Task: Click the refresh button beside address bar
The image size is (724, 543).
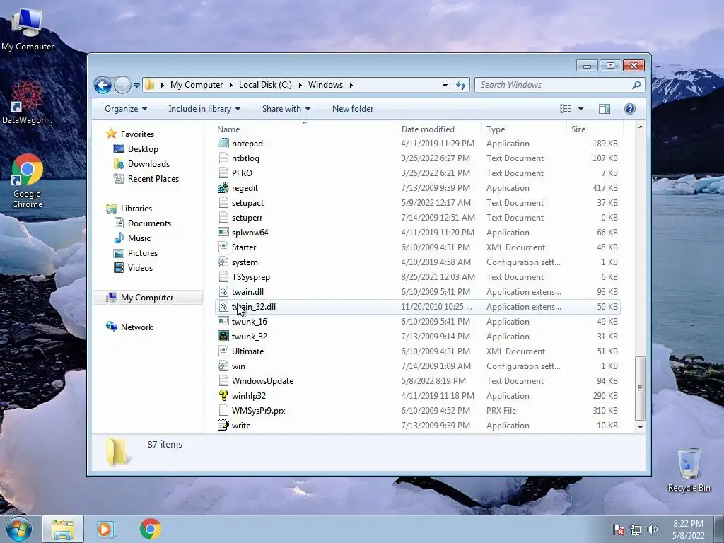Action: pyautogui.click(x=461, y=85)
